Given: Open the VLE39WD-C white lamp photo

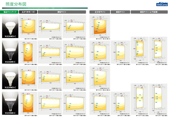Looking at the screenshot, I should click(10, 78).
